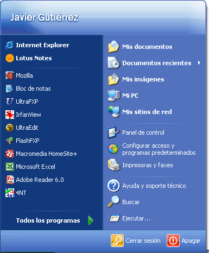Launch Internet Explorer via its label
Screen dimensions: 209x253
(42, 45)
